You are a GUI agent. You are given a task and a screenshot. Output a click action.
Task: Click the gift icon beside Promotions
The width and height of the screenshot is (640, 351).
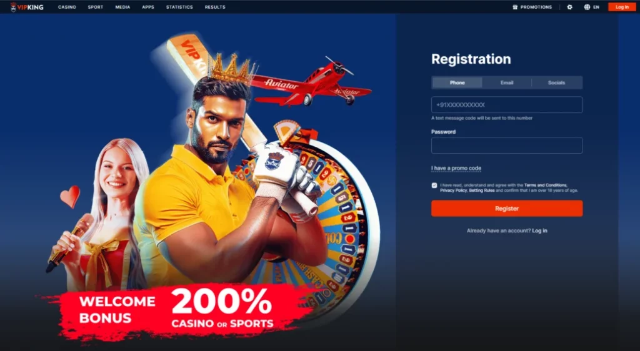pyautogui.click(x=515, y=7)
